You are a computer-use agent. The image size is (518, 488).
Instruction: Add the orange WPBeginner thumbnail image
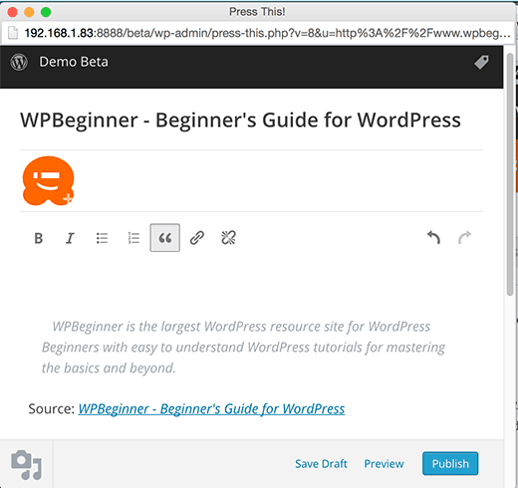tap(49, 181)
